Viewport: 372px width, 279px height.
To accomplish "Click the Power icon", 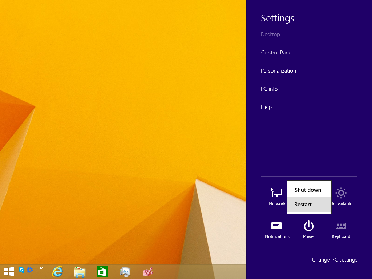I will 309,229.
